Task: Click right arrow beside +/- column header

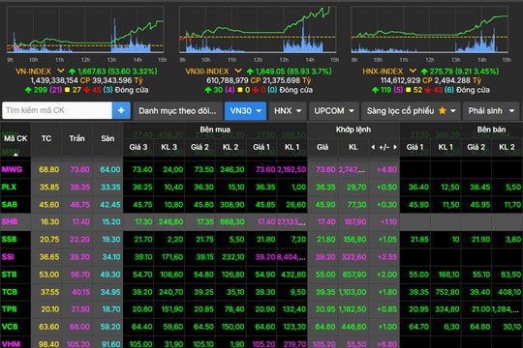Action: [x=395, y=147]
